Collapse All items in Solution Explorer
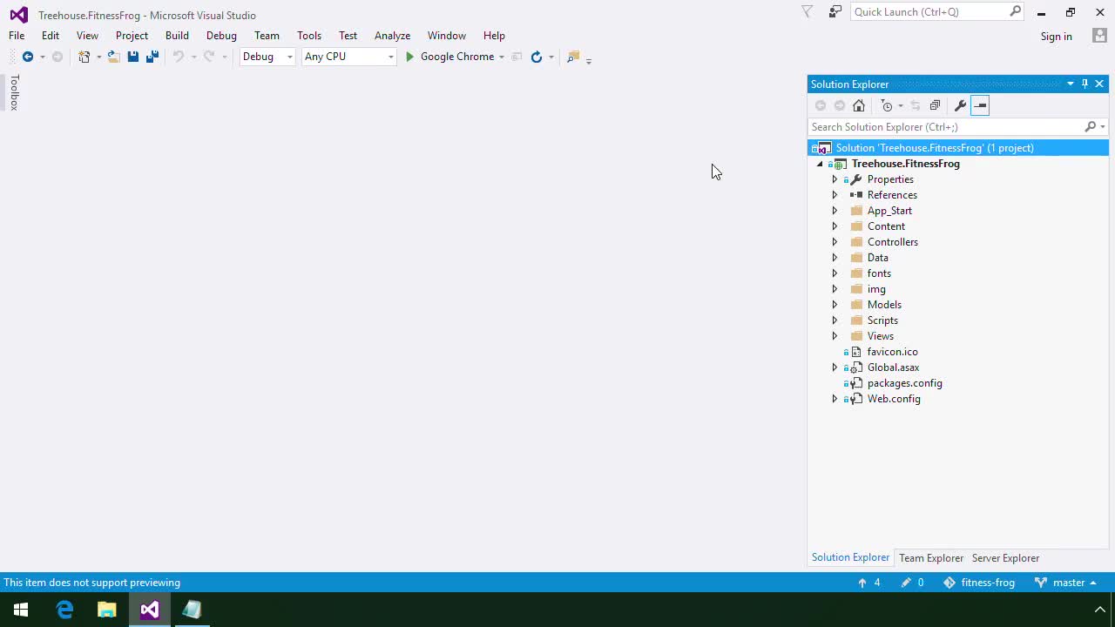This screenshot has height=627, width=1115. [x=935, y=105]
